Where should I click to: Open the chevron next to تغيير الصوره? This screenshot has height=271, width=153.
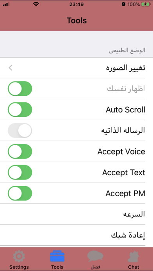tap(11, 68)
